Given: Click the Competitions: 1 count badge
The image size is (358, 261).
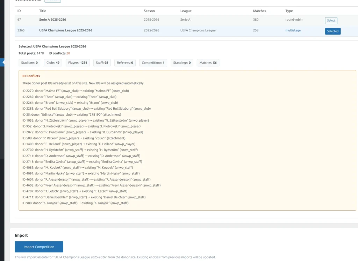Looking at the screenshot, I should [x=153, y=63].
